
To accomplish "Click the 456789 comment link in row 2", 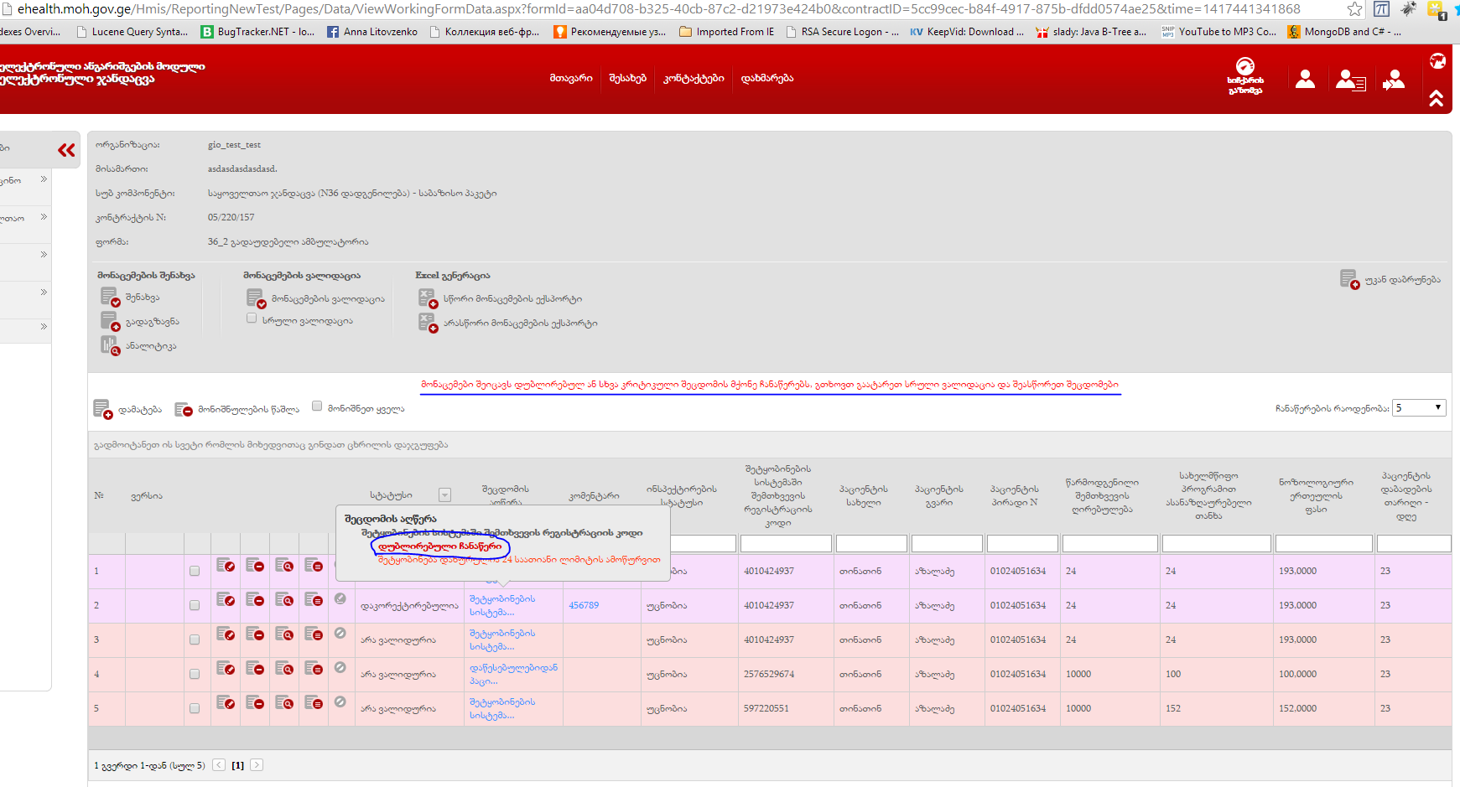I will click(584, 605).
